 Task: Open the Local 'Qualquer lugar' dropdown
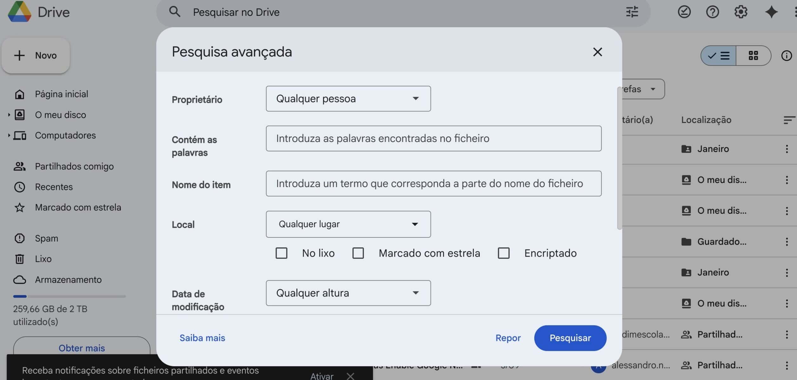click(348, 224)
